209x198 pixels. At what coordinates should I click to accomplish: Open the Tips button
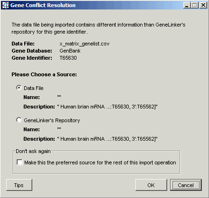tap(19, 185)
